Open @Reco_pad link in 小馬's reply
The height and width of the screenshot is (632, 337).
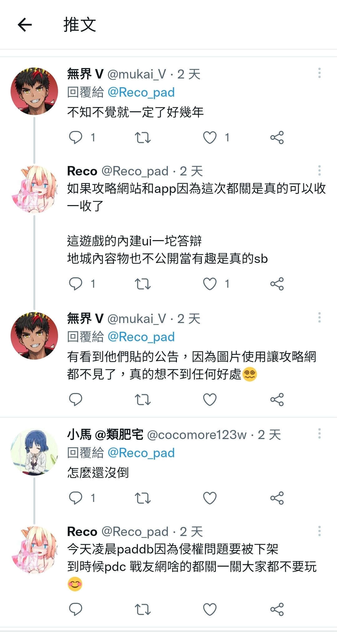141,453
